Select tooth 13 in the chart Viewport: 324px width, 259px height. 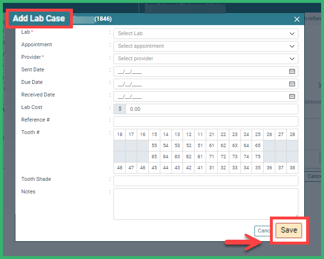177,135
